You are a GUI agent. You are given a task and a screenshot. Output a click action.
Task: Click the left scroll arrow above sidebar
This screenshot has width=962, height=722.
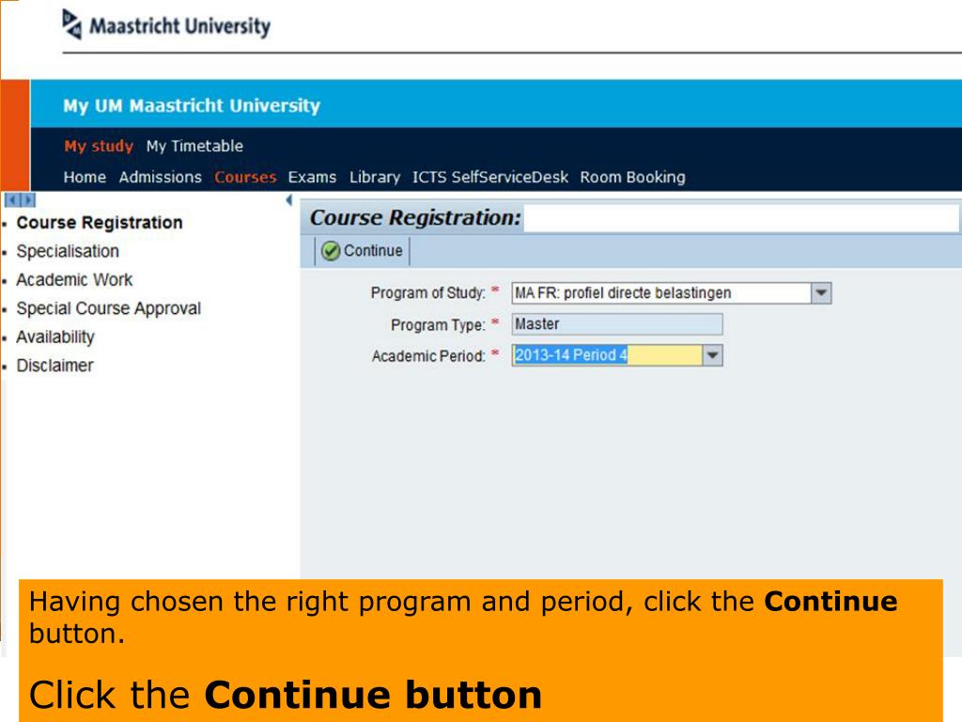(x=13, y=200)
